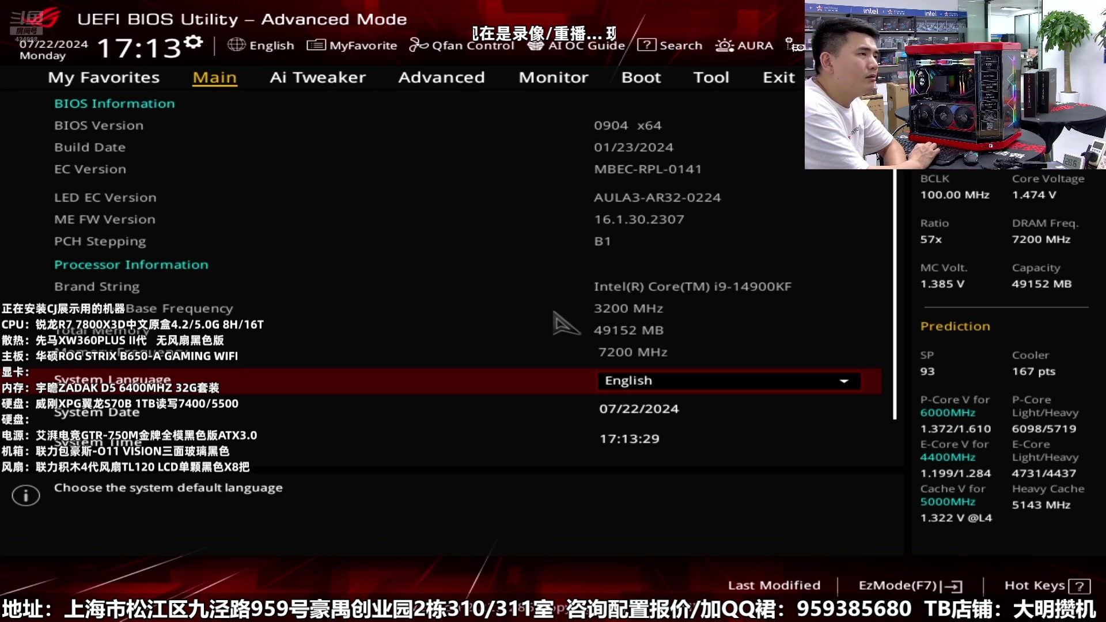Toggle the Last Modified indicator
The height and width of the screenshot is (622, 1106).
tap(775, 585)
